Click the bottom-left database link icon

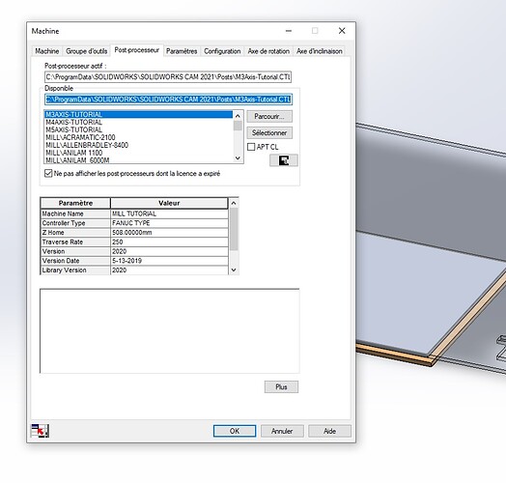click(40, 431)
